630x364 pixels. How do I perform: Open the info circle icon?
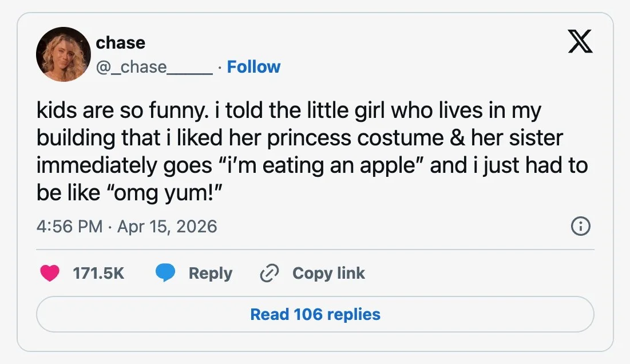point(581,227)
